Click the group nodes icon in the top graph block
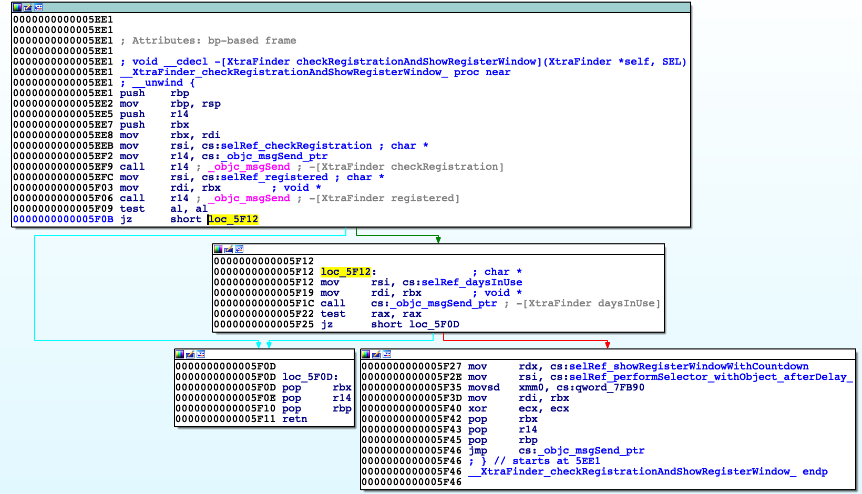Viewport: 862px width, 494px height. 38,7
